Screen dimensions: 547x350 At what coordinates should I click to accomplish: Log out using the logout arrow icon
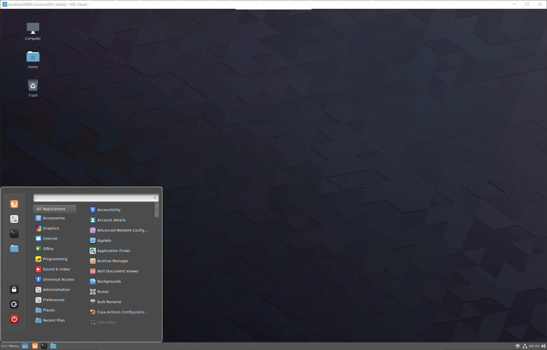[x=14, y=304]
